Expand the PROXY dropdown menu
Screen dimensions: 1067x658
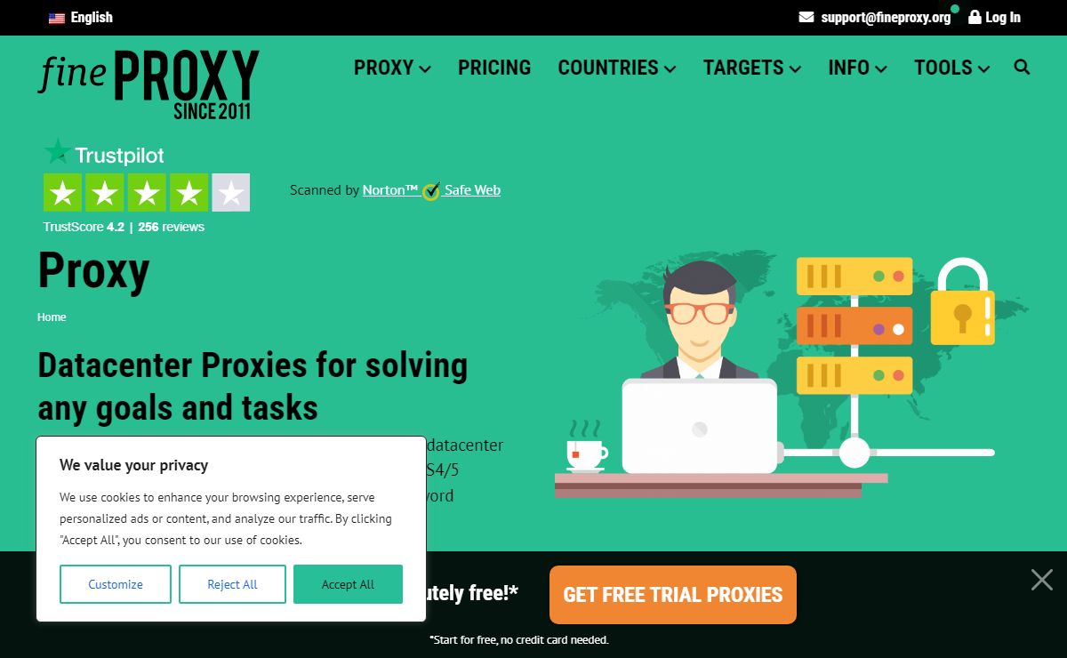(392, 68)
